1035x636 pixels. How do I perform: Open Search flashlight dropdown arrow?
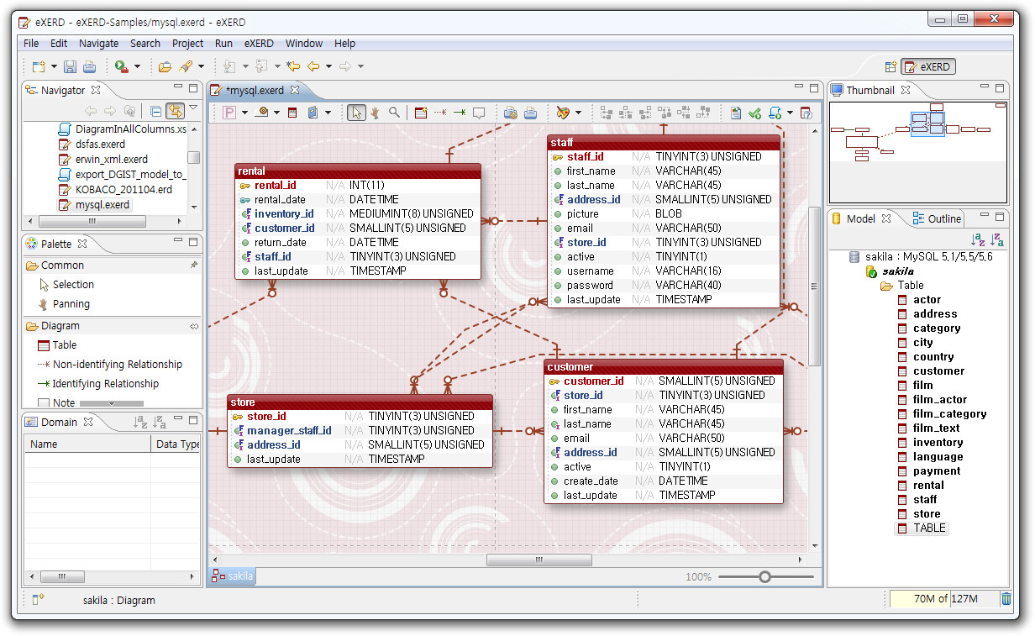[x=201, y=66]
